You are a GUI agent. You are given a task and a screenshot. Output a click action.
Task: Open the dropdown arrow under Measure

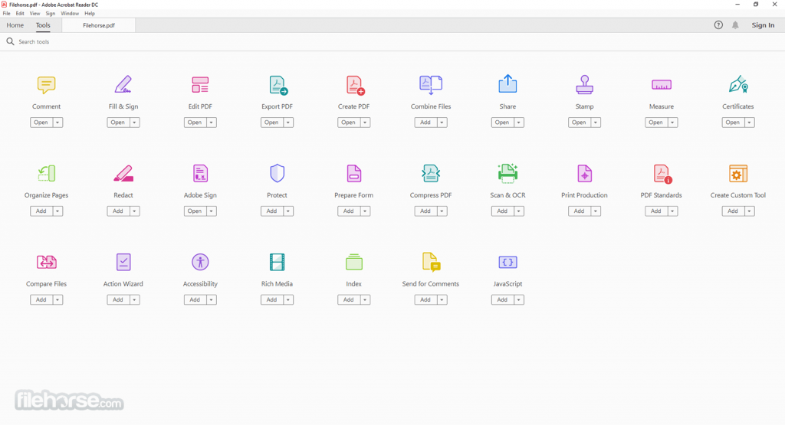(672, 123)
